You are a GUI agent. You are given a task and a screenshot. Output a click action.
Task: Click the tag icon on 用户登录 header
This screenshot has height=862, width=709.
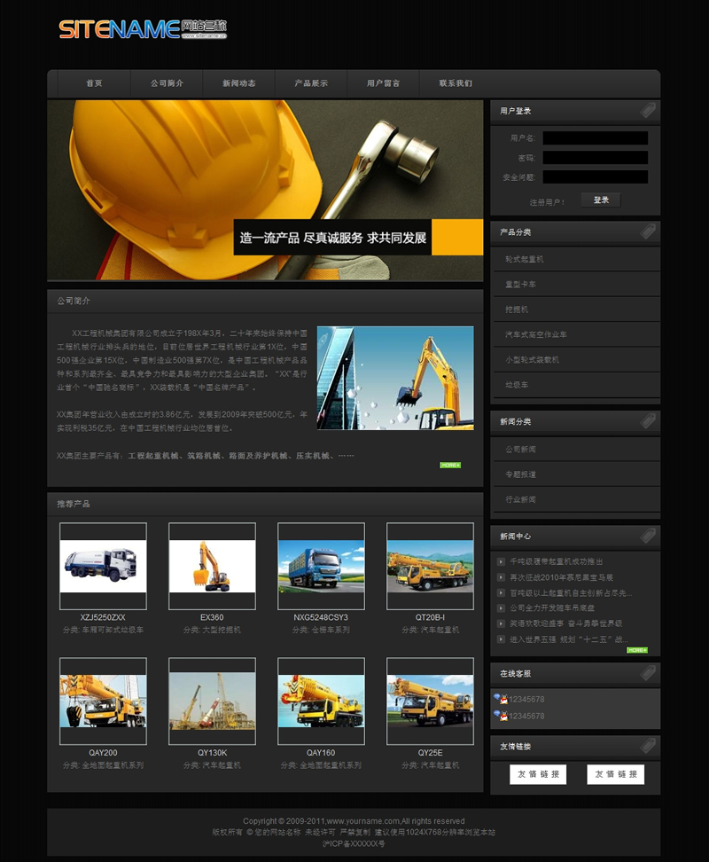(648, 111)
